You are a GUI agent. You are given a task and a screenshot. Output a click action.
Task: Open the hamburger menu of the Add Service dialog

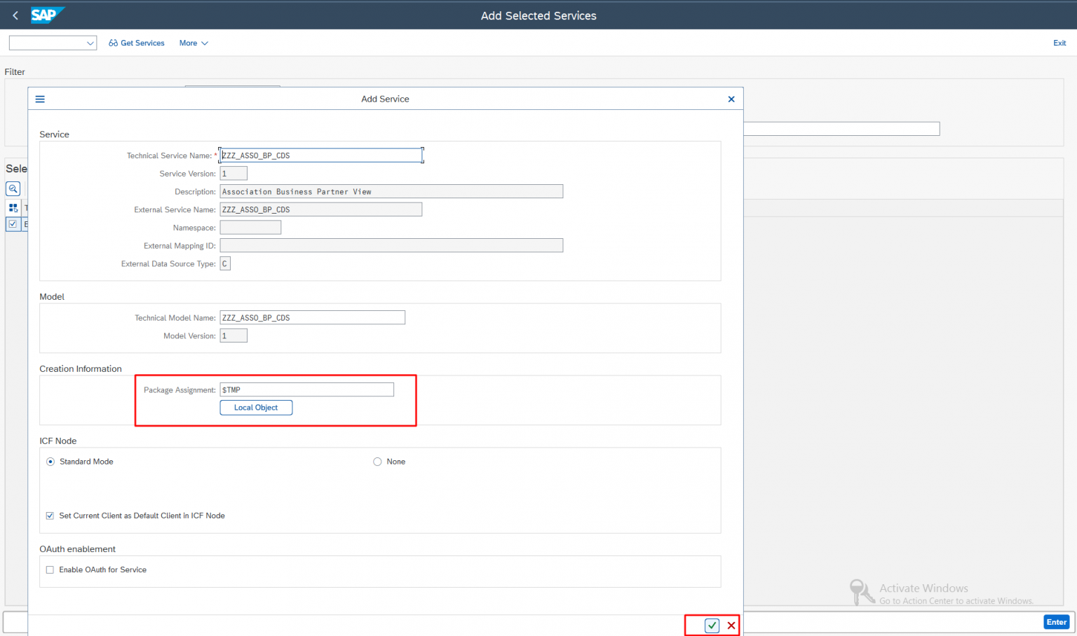(40, 99)
